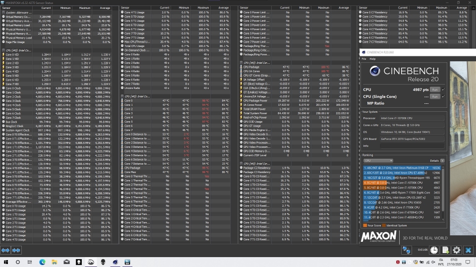
Task: Click HWiNFO clock reset timer icon
Action: (x=434, y=250)
